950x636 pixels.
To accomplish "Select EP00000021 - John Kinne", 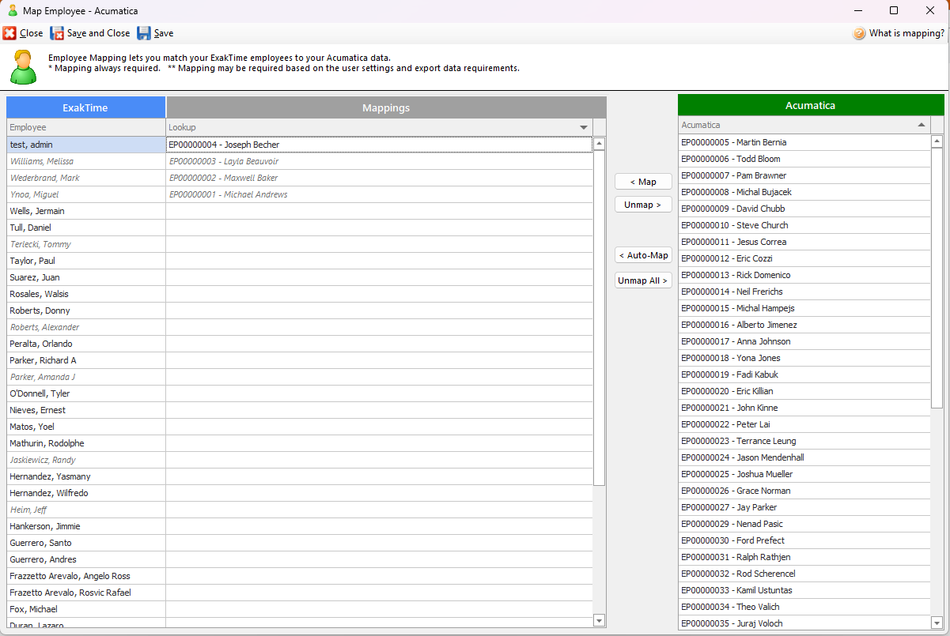I will pos(804,408).
